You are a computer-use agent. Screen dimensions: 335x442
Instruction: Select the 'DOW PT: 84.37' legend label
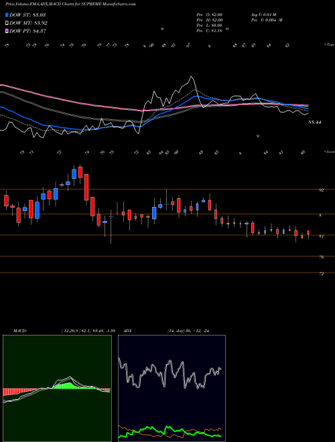coord(27,31)
